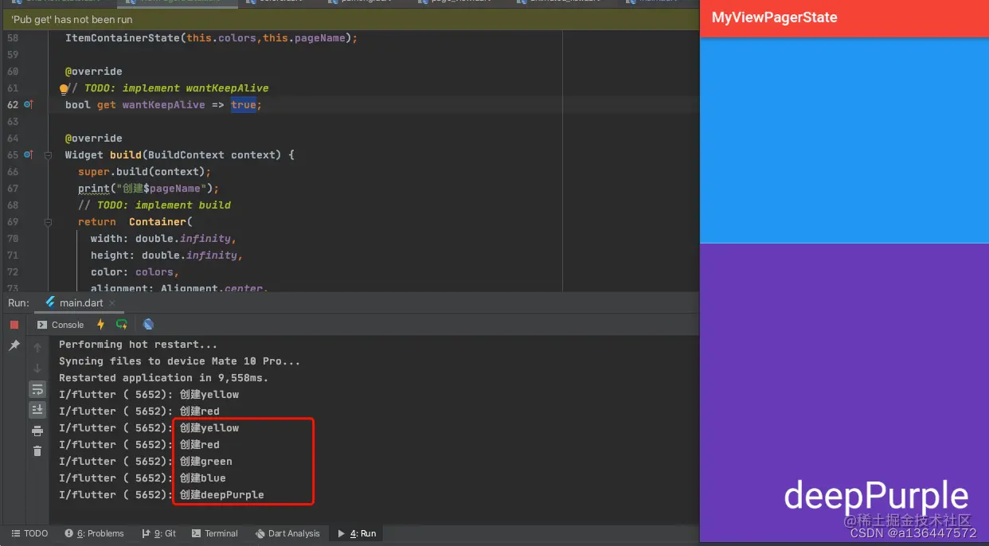Click the TODO: implement build comment
Viewport: 989px width, 546px height.
click(154, 205)
